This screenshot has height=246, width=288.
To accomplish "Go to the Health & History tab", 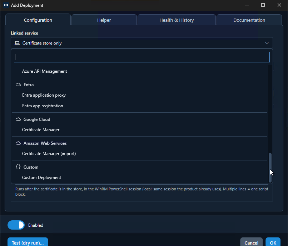I will point(177,20).
